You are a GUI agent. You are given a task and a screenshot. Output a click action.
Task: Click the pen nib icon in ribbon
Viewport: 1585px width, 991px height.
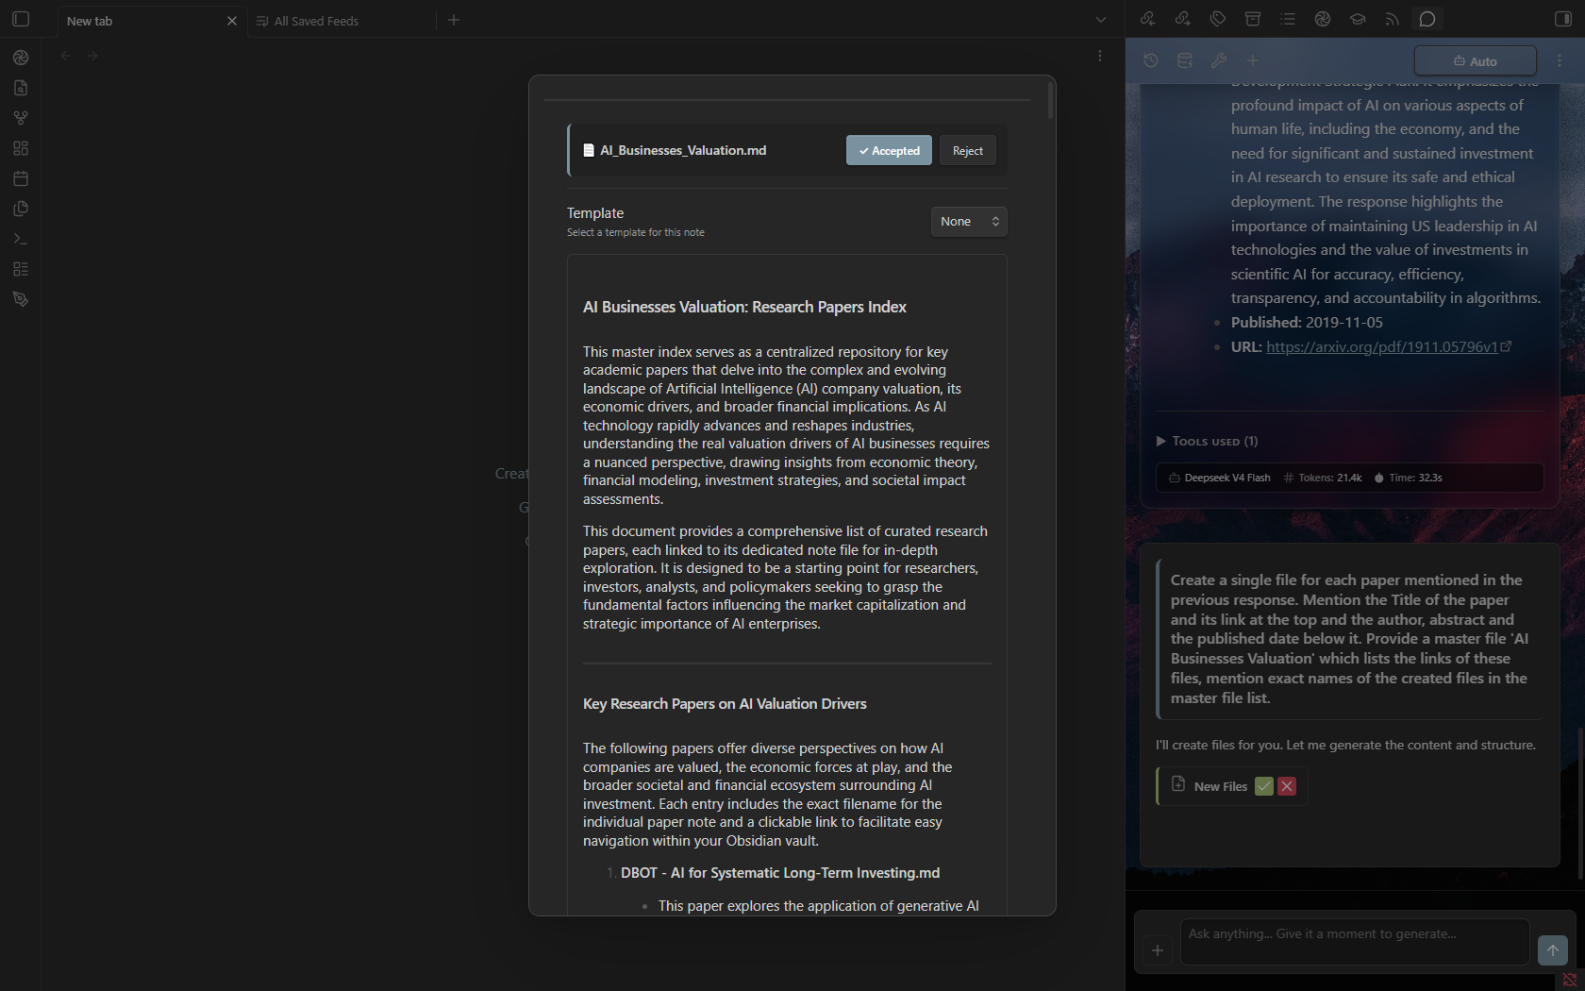point(21,299)
